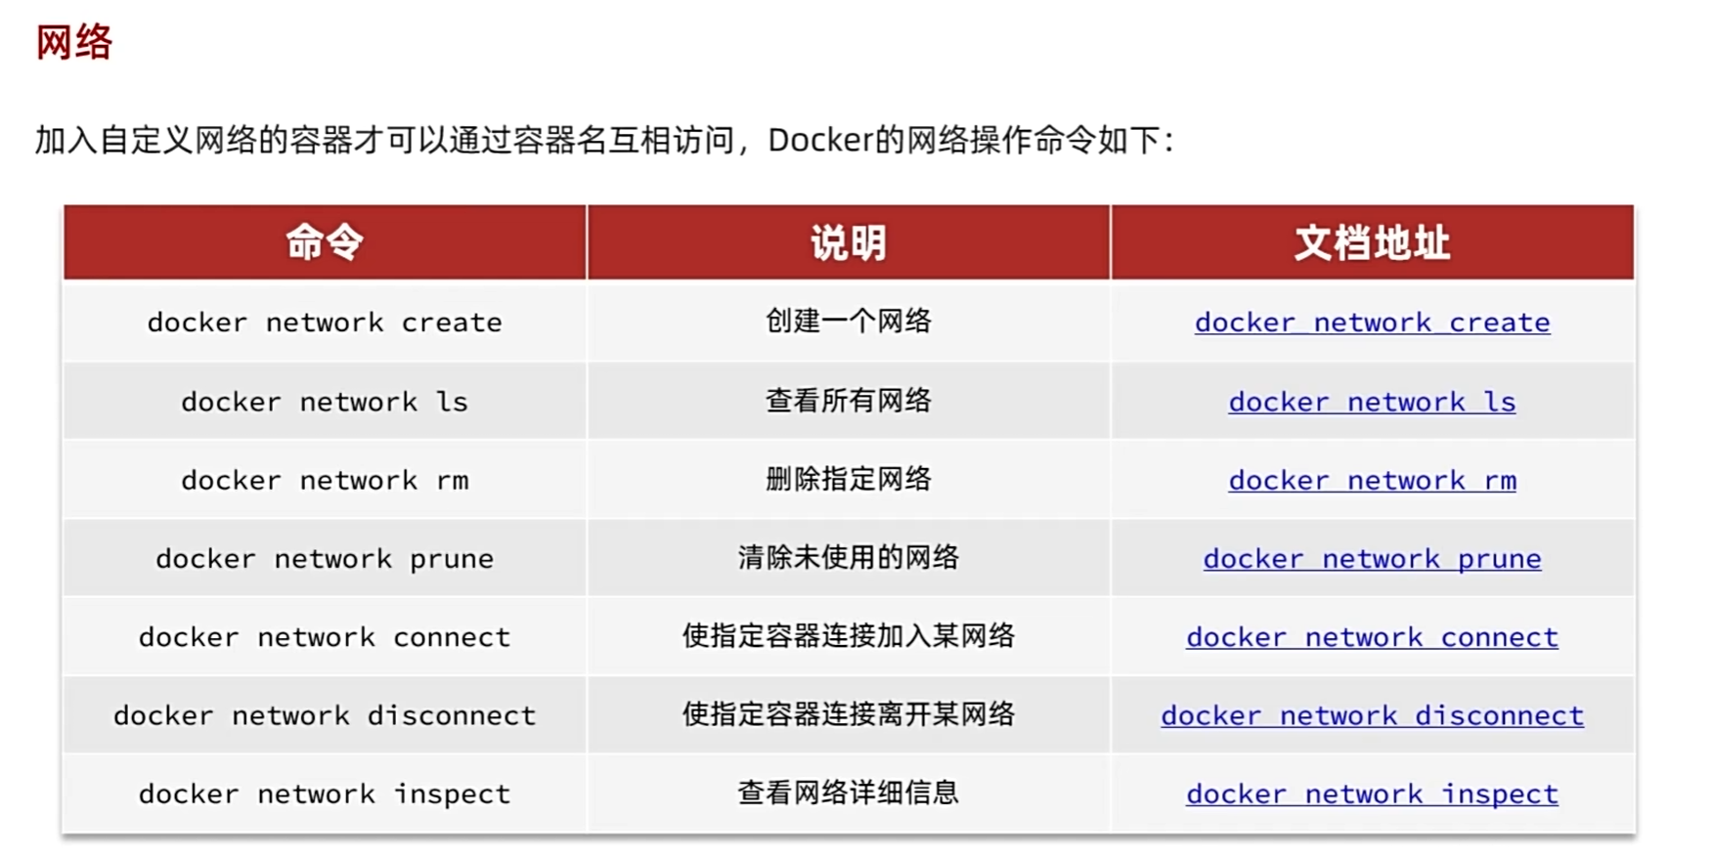Click the docker network rm command cell
The image size is (1713, 859).
tap(325, 480)
